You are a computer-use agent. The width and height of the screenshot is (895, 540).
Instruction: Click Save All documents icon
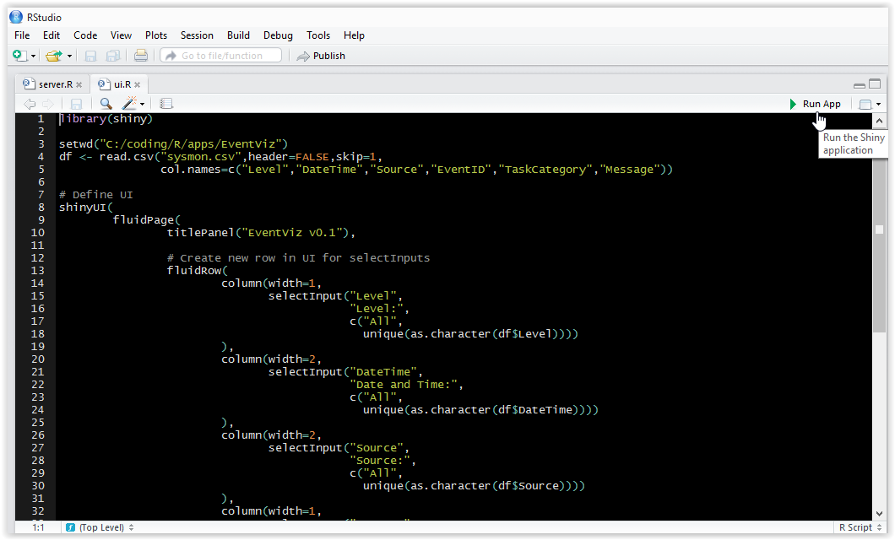click(x=113, y=56)
